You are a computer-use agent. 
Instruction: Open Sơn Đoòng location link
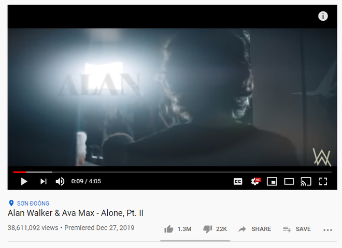(33, 203)
